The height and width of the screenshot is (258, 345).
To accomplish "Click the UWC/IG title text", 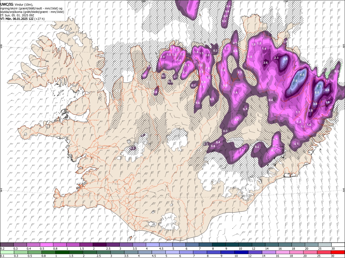I will coord(6,5).
